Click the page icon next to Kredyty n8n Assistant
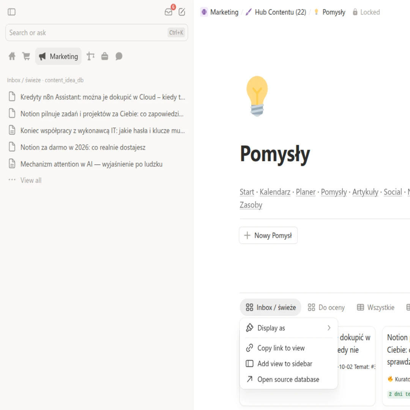This screenshot has width=410, height=410. (12, 96)
